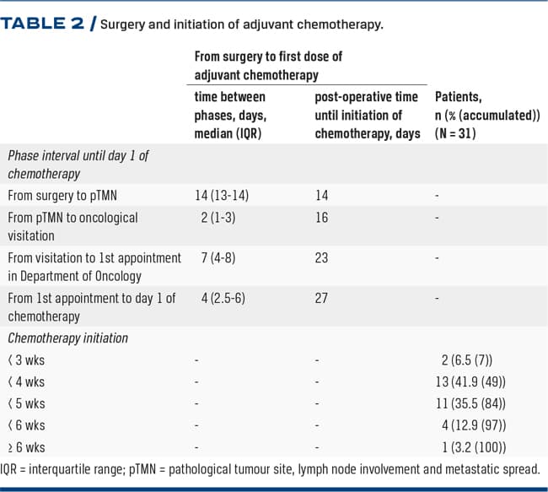Click the post-operative value 27
Image resolution: width=548 pixels, height=492 pixels.
coord(321,298)
